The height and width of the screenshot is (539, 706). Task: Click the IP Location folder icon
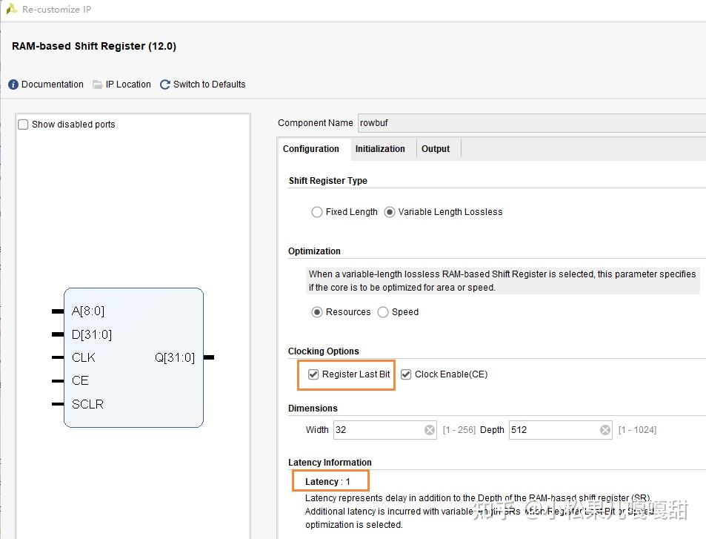click(x=97, y=85)
